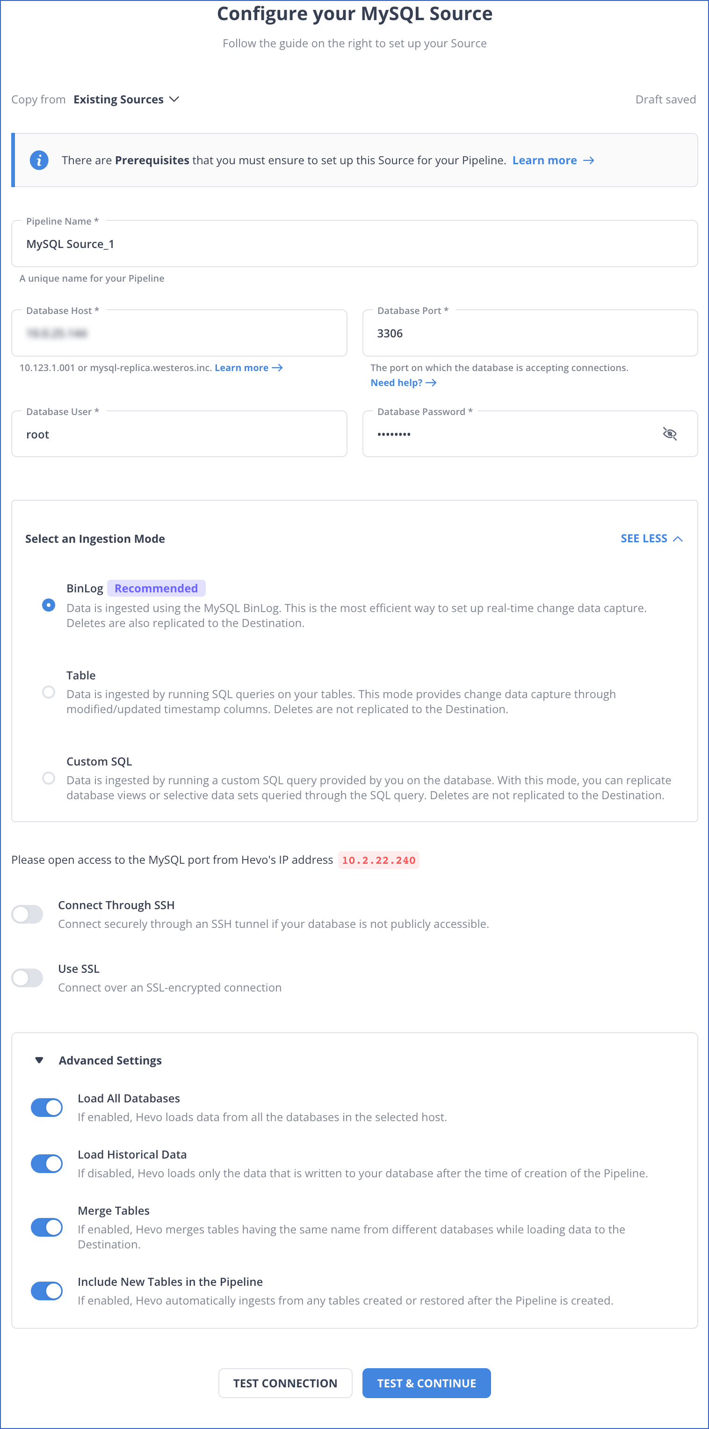This screenshot has height=1429, width=709.
Task: Open the Existing Sources dropdown
Action: coord(126,99)
